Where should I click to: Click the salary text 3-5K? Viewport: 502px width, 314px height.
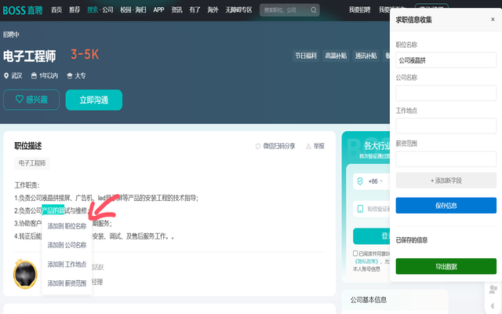(85, 54)
